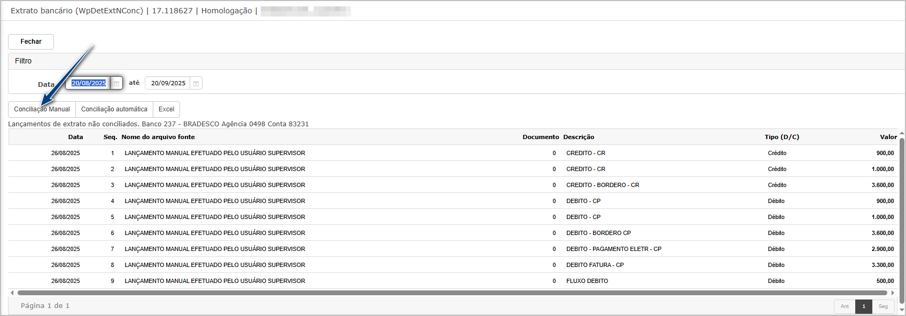Export the list with Excel button
Screen dimensions: 906x316
(x=166, y=109)
